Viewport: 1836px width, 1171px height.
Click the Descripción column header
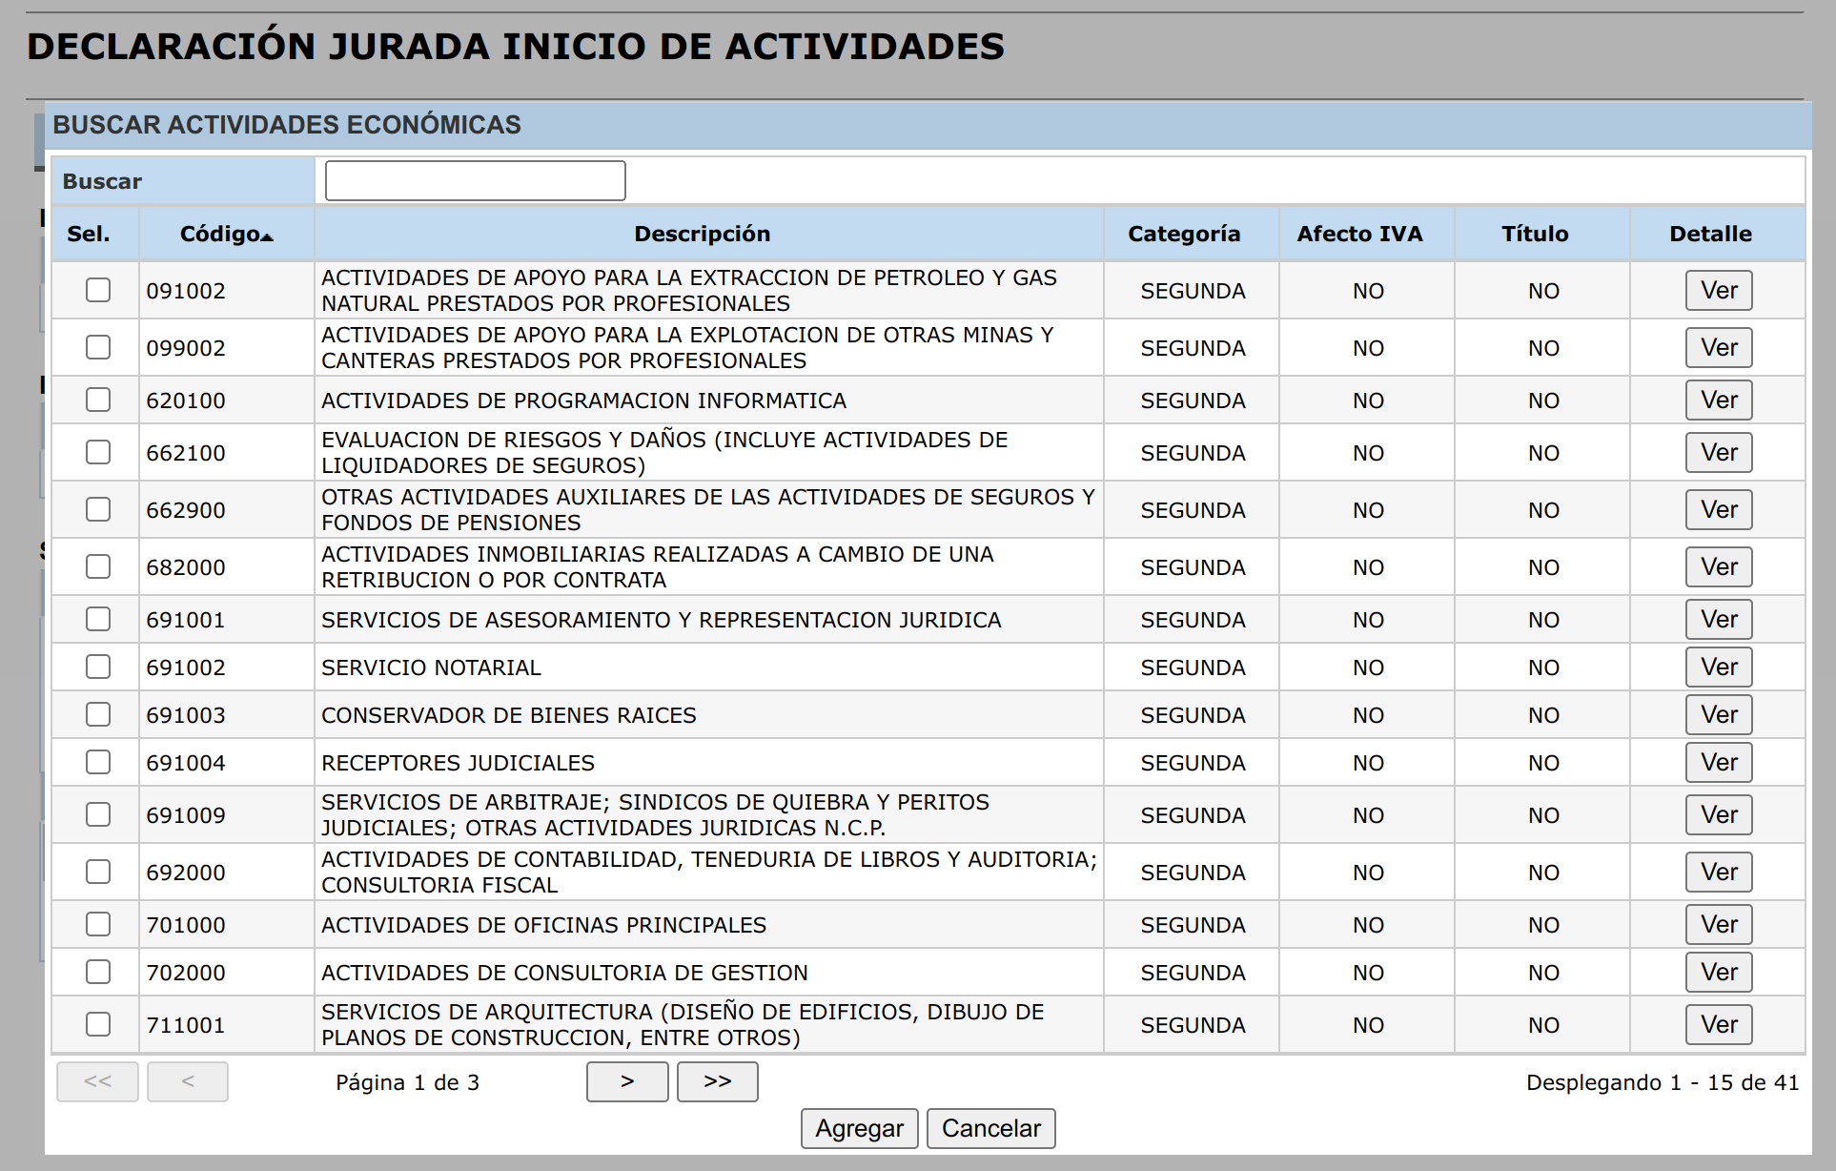coord(702,234)
